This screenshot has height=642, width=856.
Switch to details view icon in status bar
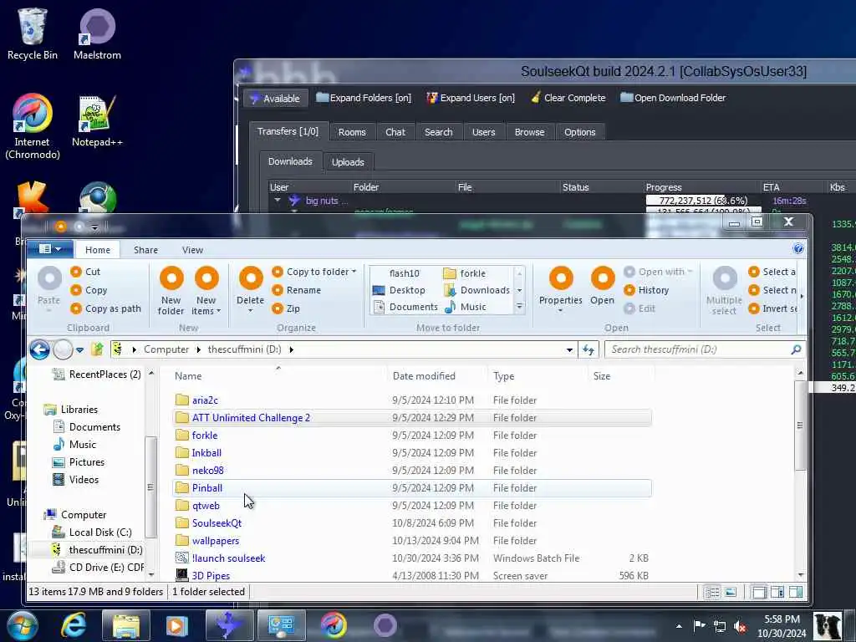(712, 593)
